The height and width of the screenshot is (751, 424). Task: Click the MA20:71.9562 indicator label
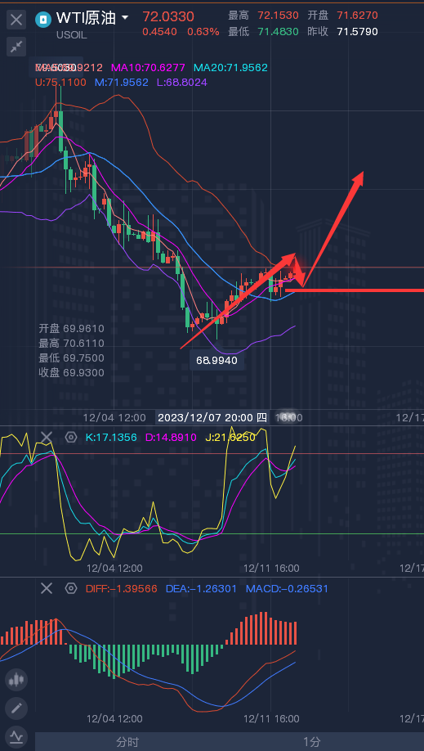(x=230, y=68)
